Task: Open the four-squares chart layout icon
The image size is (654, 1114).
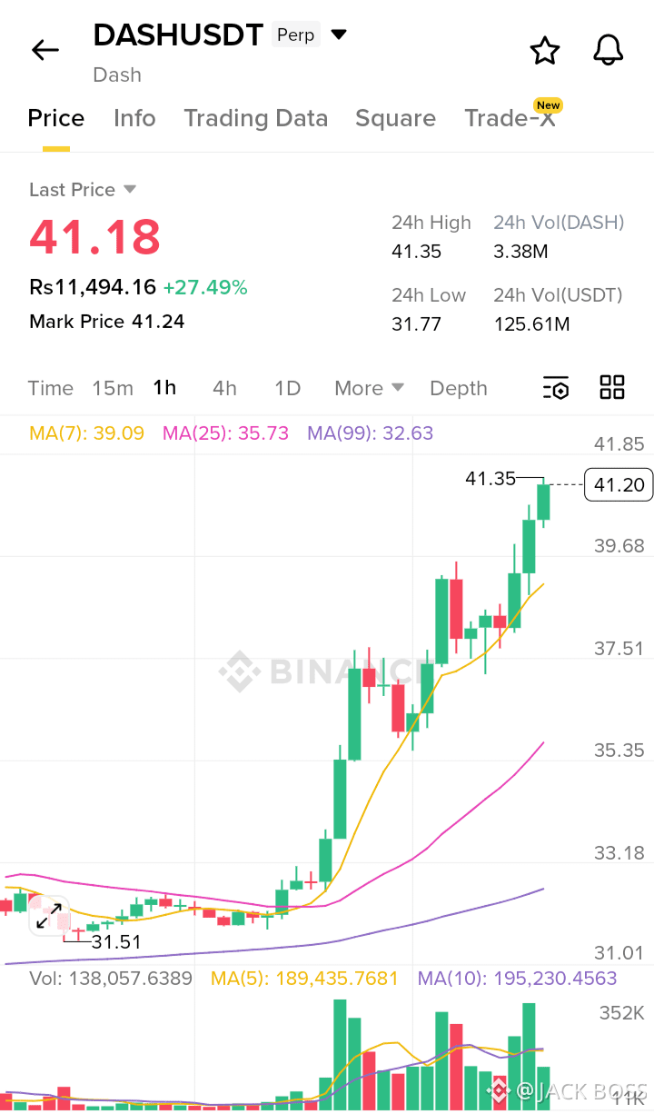Action: pyautogui.click(x=612, y=387)
